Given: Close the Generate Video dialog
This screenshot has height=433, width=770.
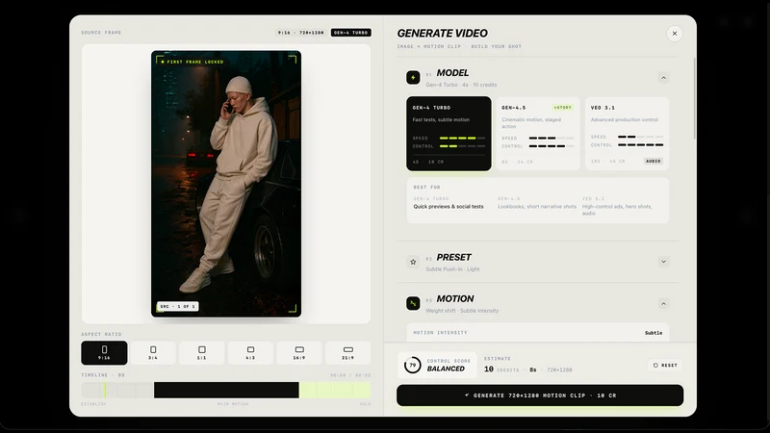Looking at the screenshot, I should pyautogui.click(x=675, y=34).
